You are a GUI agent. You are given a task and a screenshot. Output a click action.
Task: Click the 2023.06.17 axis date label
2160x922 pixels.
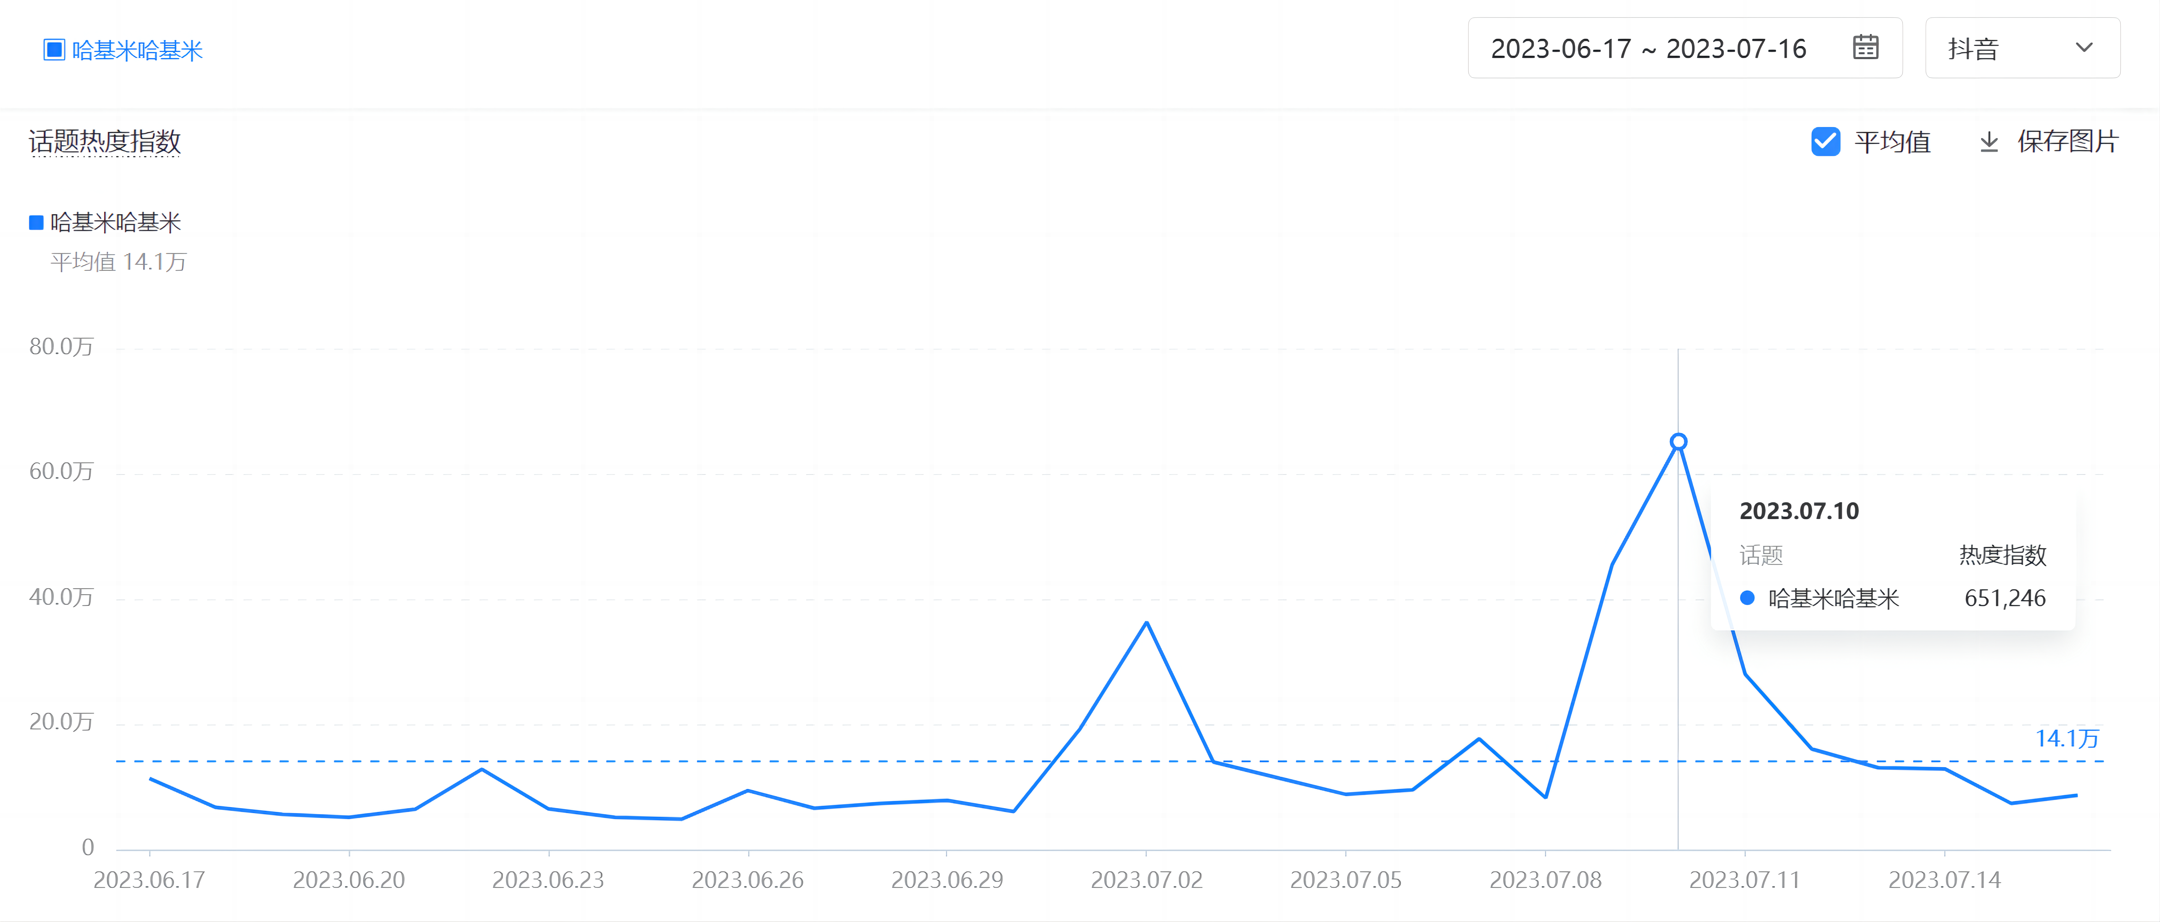pyautogui.click(x=149, y=880)
